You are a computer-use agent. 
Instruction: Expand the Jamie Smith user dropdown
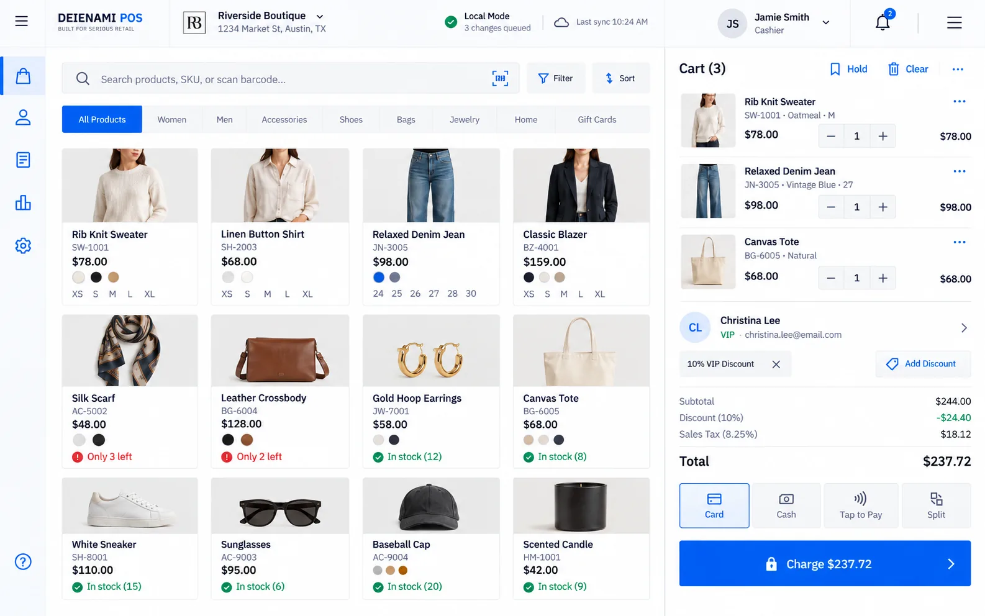[x=826, y=22]
